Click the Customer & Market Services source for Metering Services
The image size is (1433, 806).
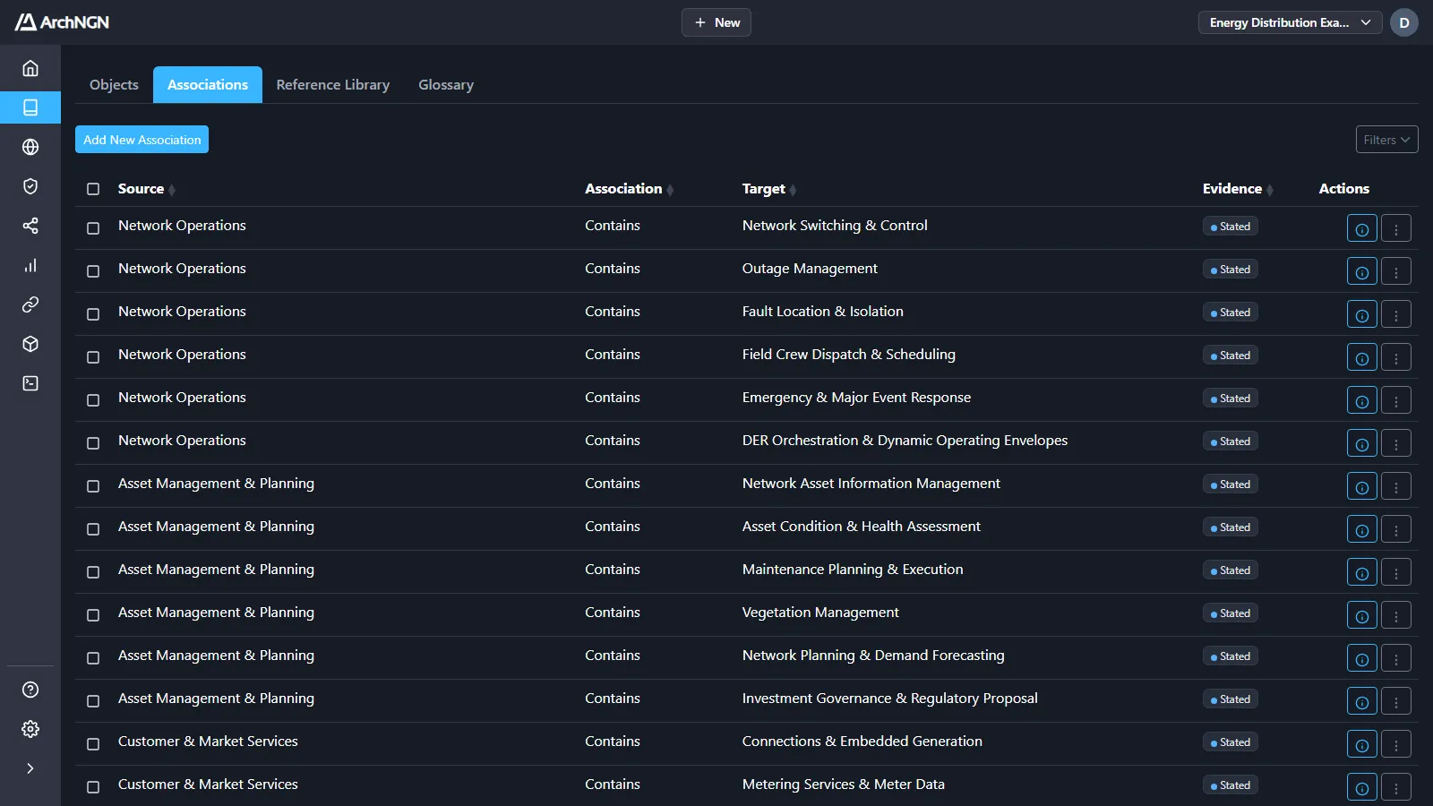[208, 785]
